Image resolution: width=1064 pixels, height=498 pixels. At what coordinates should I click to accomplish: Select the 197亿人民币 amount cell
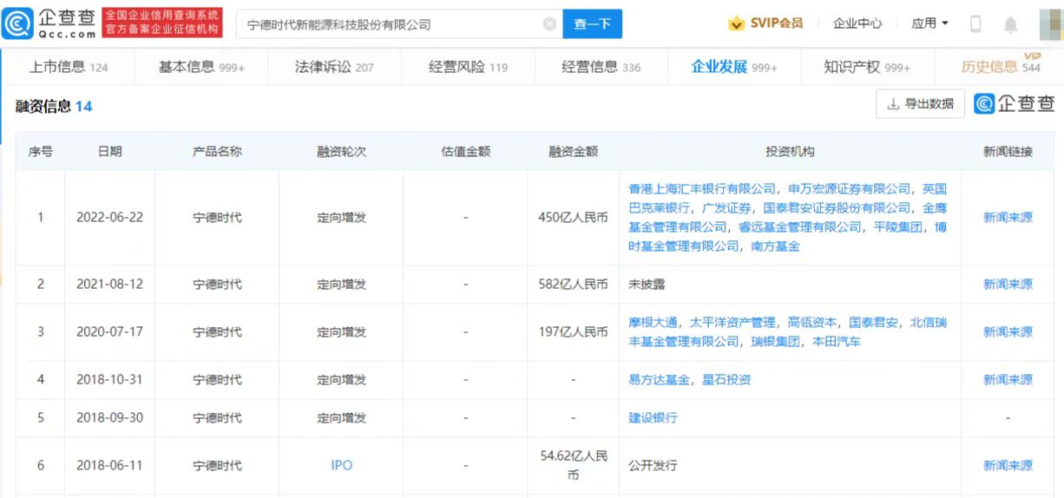574,331
